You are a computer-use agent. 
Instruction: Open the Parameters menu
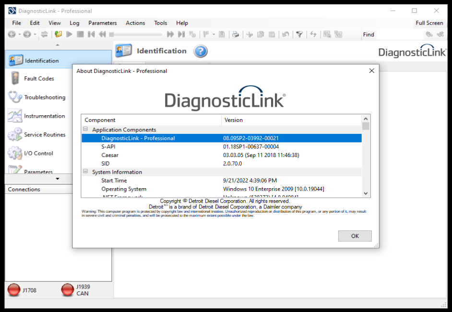pyautogui.click(x=102, y=23)
